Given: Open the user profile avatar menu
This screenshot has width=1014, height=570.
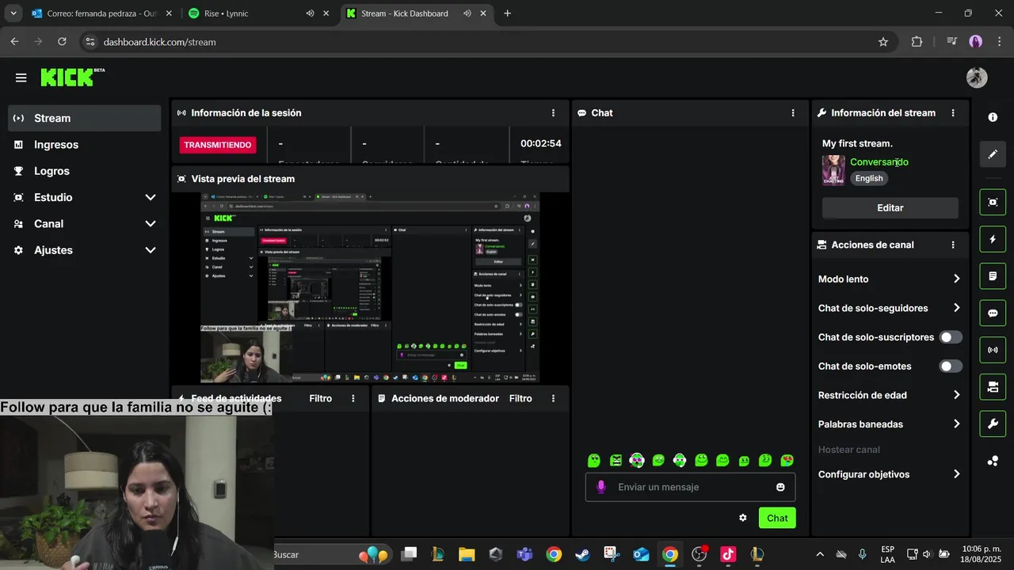Looking at the screenshot, I should 977,78.
